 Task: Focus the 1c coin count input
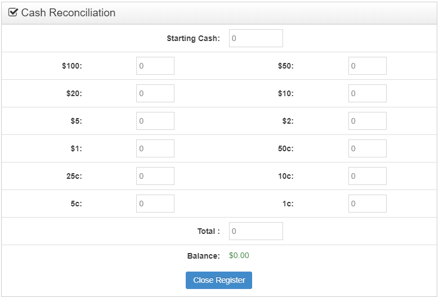pyautogui.click(x=367, y=204)
